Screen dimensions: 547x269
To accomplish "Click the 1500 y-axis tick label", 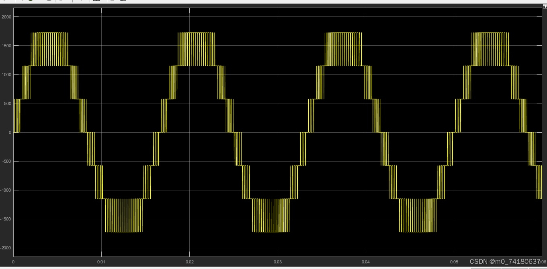I will point(7,46).
